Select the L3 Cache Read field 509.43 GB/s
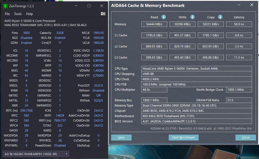 tap(154, 57)
